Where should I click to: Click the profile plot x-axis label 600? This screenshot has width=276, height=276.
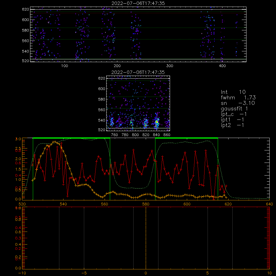click(187, 204)
